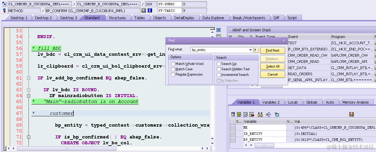Click the row selector beside ME variable
Screen dimensions: 376x152
tap(233, 128)
